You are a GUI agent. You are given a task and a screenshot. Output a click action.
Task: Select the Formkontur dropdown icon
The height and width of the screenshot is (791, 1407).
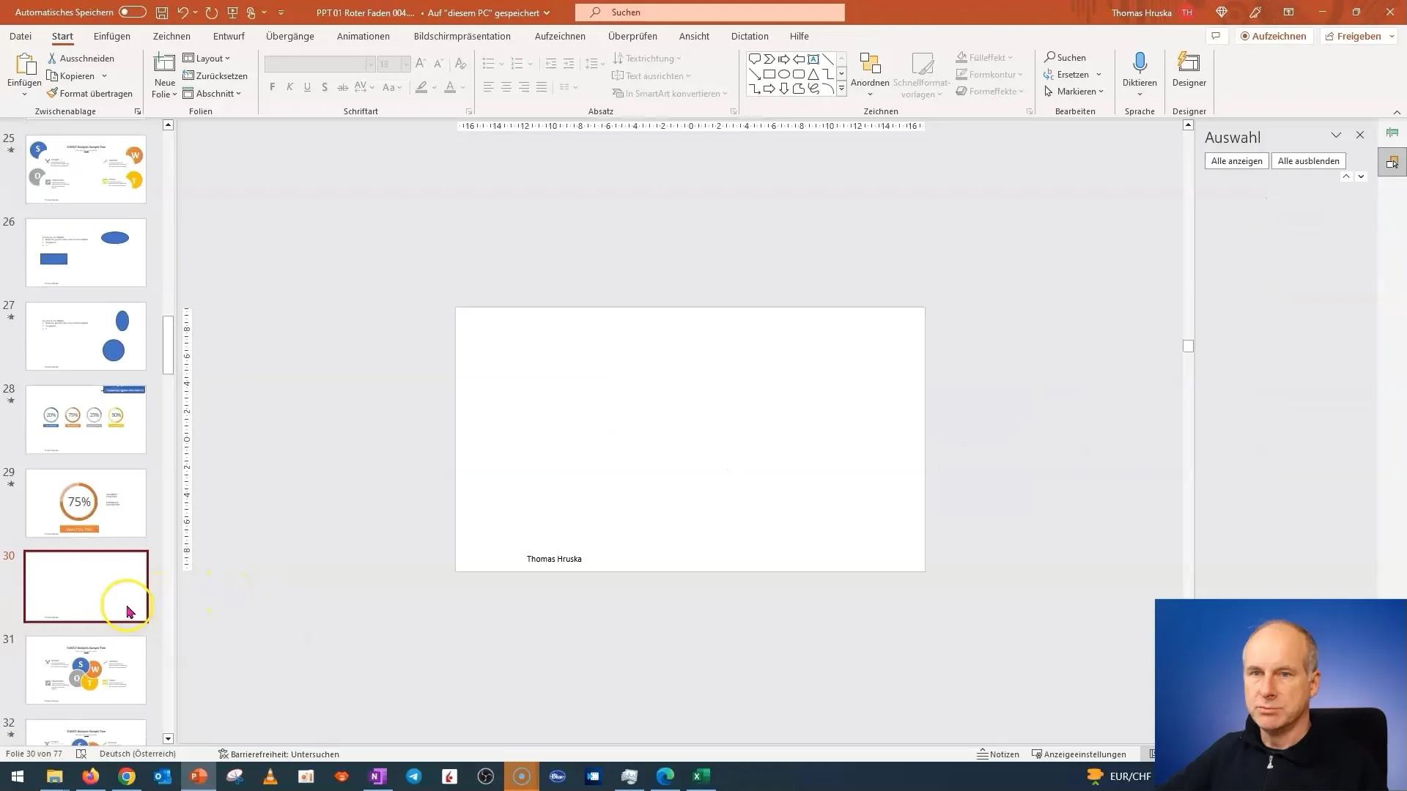tap(1022, 75)
